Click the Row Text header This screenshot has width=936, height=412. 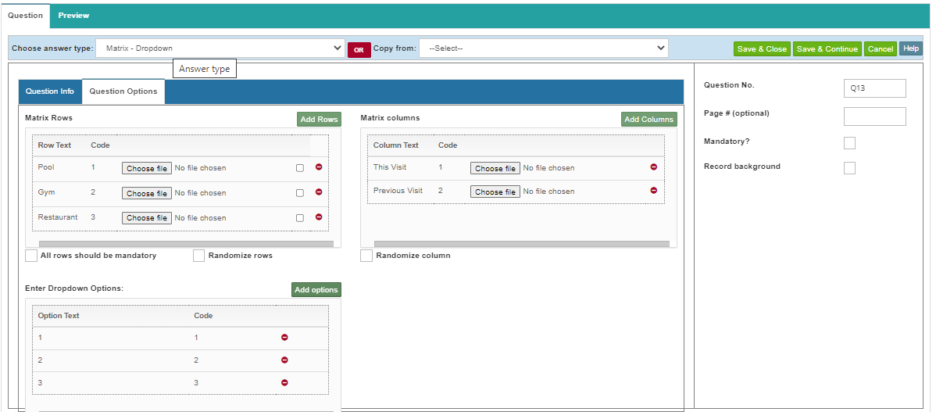55,145
